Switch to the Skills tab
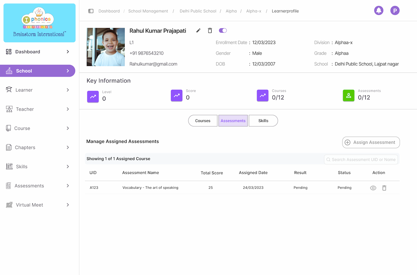Screen dimensions: 417x275 click(x=263, y=121)
